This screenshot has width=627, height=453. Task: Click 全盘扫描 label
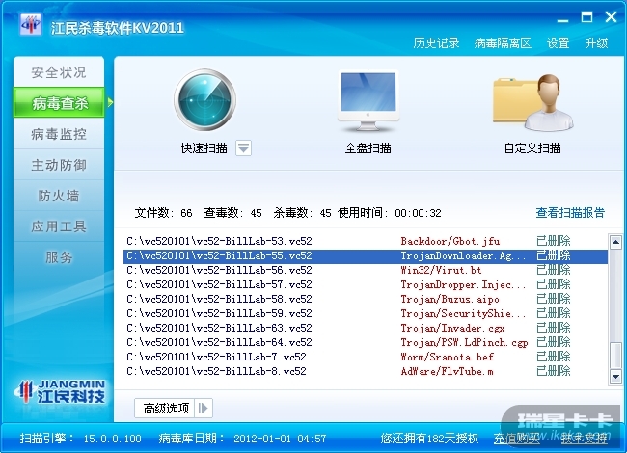tap(368, 148)
